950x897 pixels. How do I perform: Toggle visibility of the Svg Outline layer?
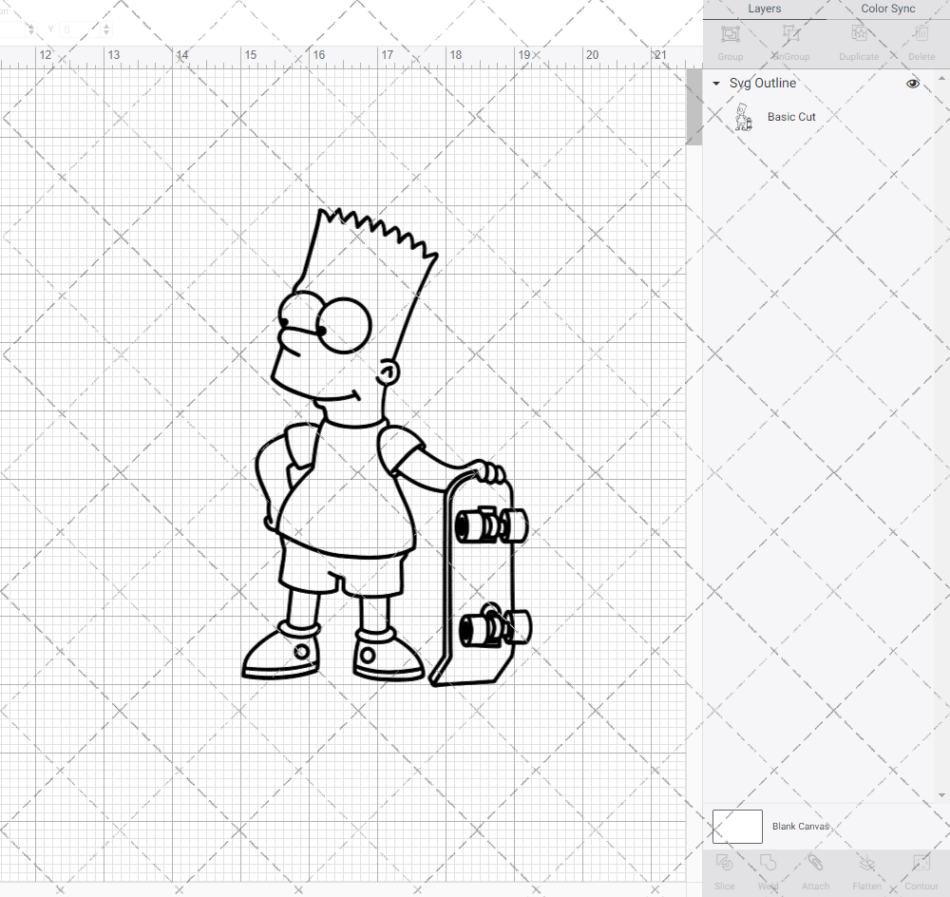pyautogui.click(x=913, y=84)
